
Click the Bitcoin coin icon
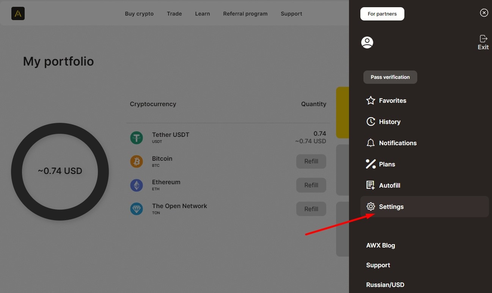pyautogui.click(x=137, y=161)
